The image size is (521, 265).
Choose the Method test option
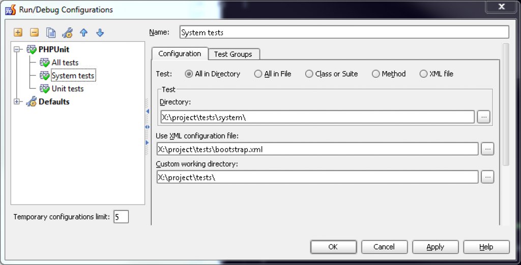click(x=376, y=74)
